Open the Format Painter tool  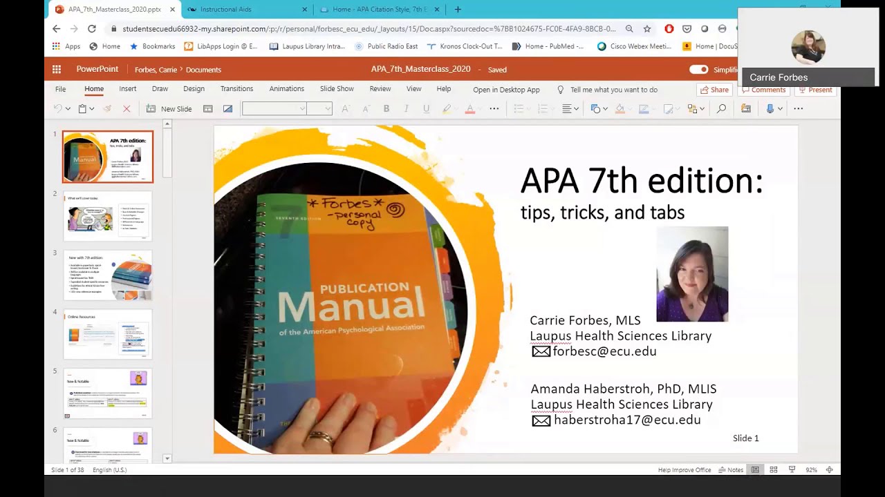[x=109, y=108]
